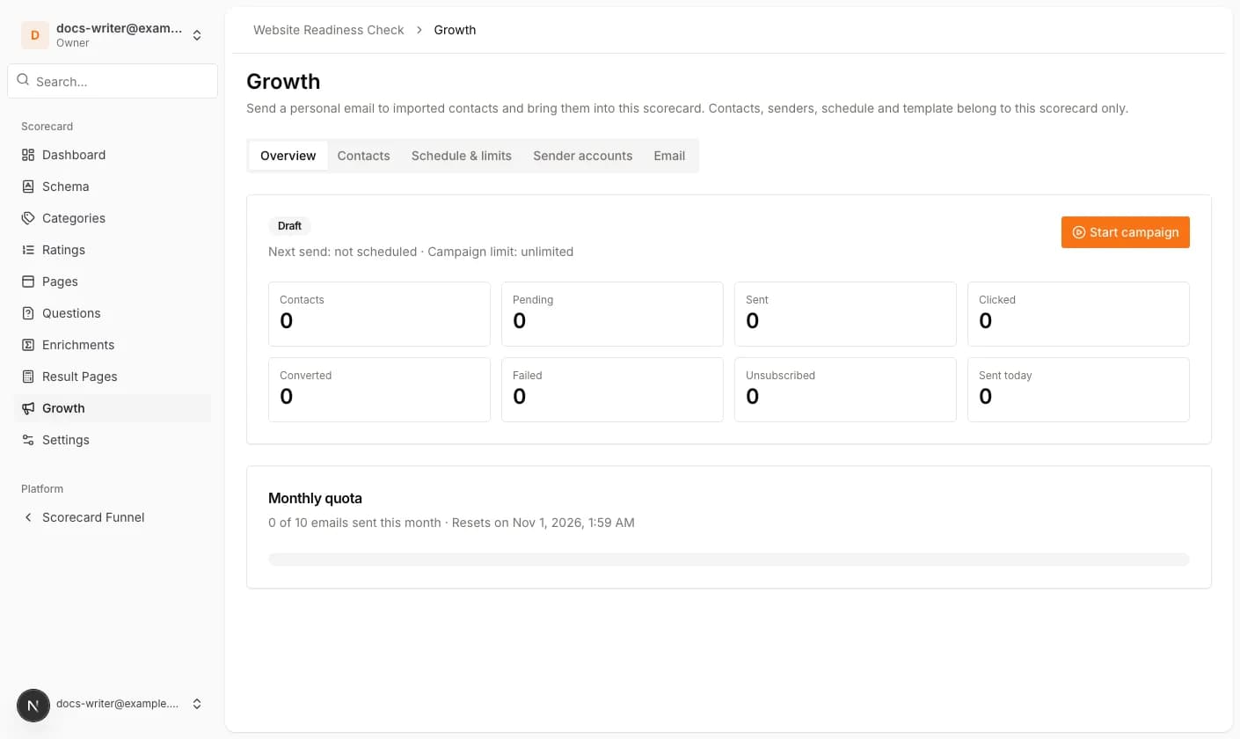Click the Pending stat card
The height and width of the screenshot is (739, 1240).
pyautogui.click(x=612, y=314)
